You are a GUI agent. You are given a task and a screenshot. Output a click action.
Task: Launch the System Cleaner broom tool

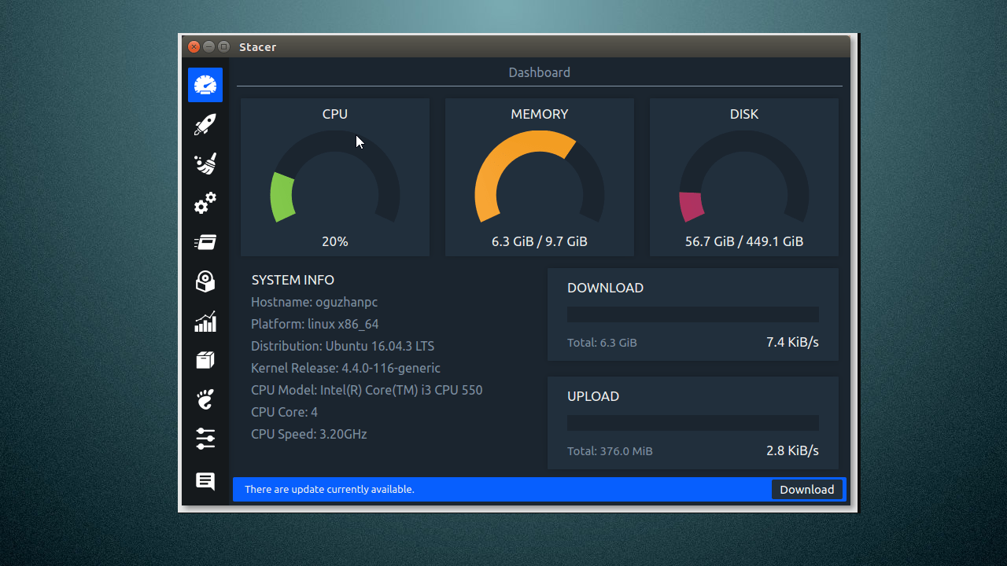(x=205, y=164)
